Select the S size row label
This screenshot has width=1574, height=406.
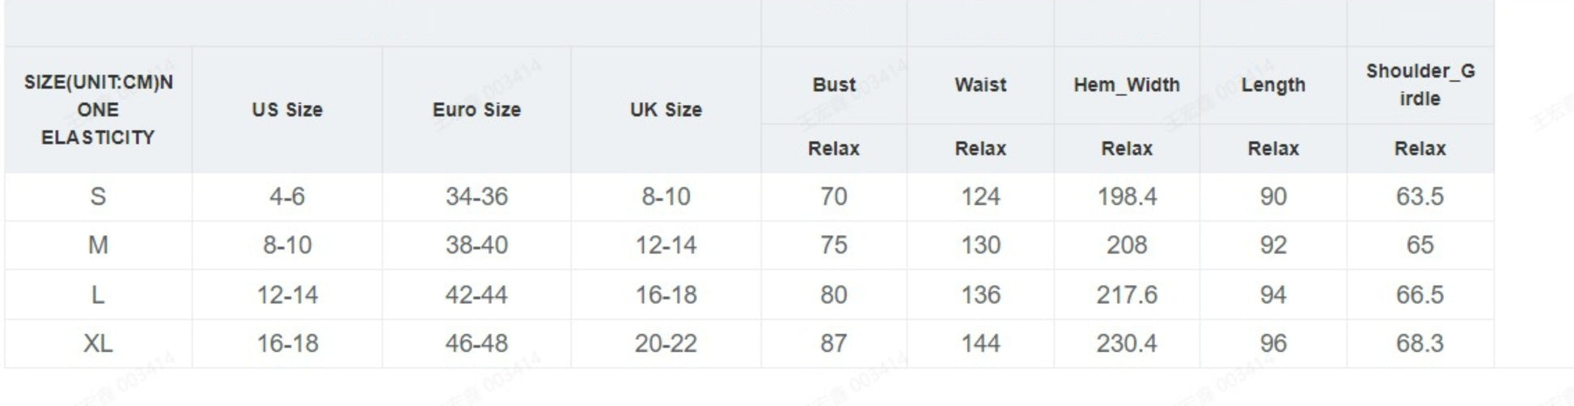point(98,196)
